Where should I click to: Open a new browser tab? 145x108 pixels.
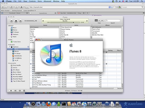[x=87, y=13]
